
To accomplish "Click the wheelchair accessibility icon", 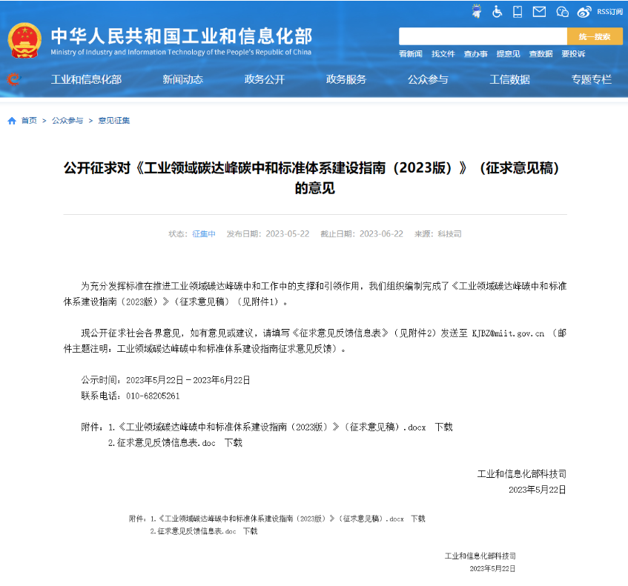I will pyautogui.click(x=497, y=11).
